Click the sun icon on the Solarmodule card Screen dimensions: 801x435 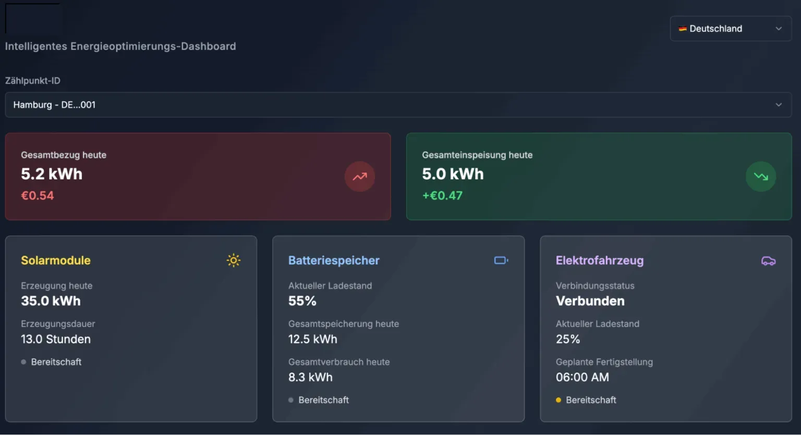pos(233,260)
